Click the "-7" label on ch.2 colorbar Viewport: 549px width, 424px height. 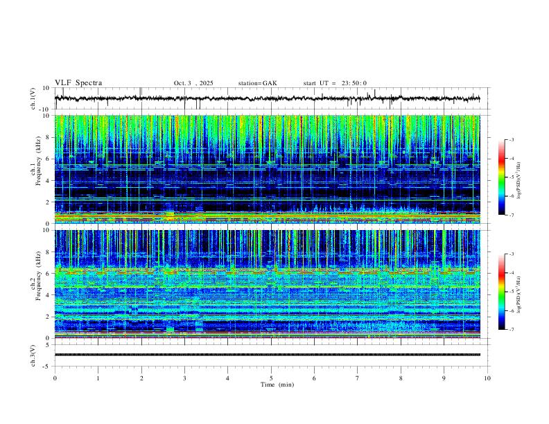[x=512, y=329]
